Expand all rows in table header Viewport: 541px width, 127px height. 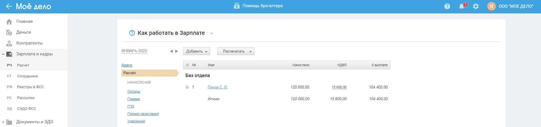tap(187, 65)
